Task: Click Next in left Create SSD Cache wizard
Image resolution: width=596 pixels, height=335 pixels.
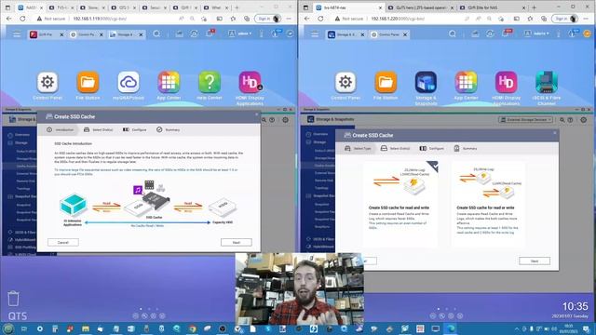Action: [x=236, y=242]
